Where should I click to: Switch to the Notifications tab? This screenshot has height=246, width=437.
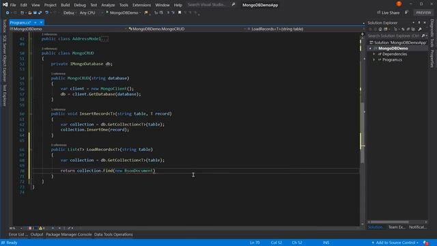click(x=417, y=227)
